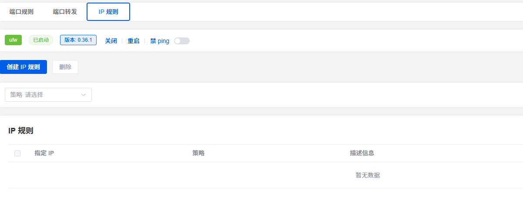The height and width of the screenshot is (200, 523).
Task: Click the 指定 IP column header
Action: 44,153
